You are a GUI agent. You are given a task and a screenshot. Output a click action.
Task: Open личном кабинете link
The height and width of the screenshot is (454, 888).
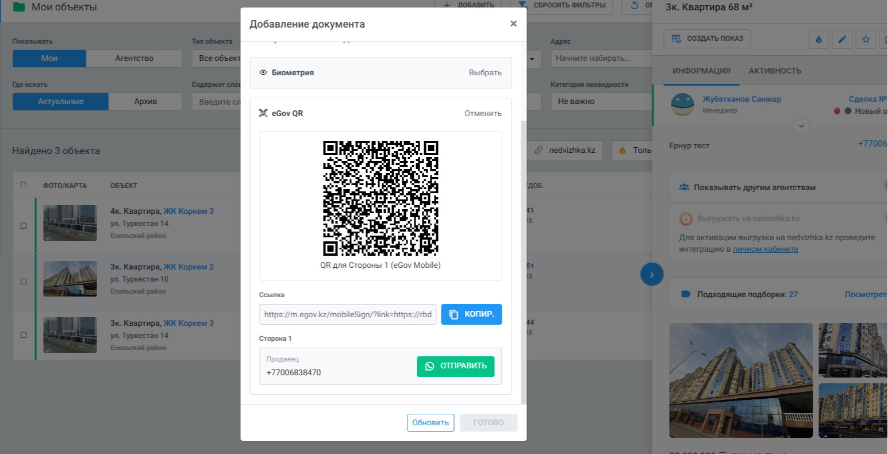pyautogui.click(x=766, y=249)
